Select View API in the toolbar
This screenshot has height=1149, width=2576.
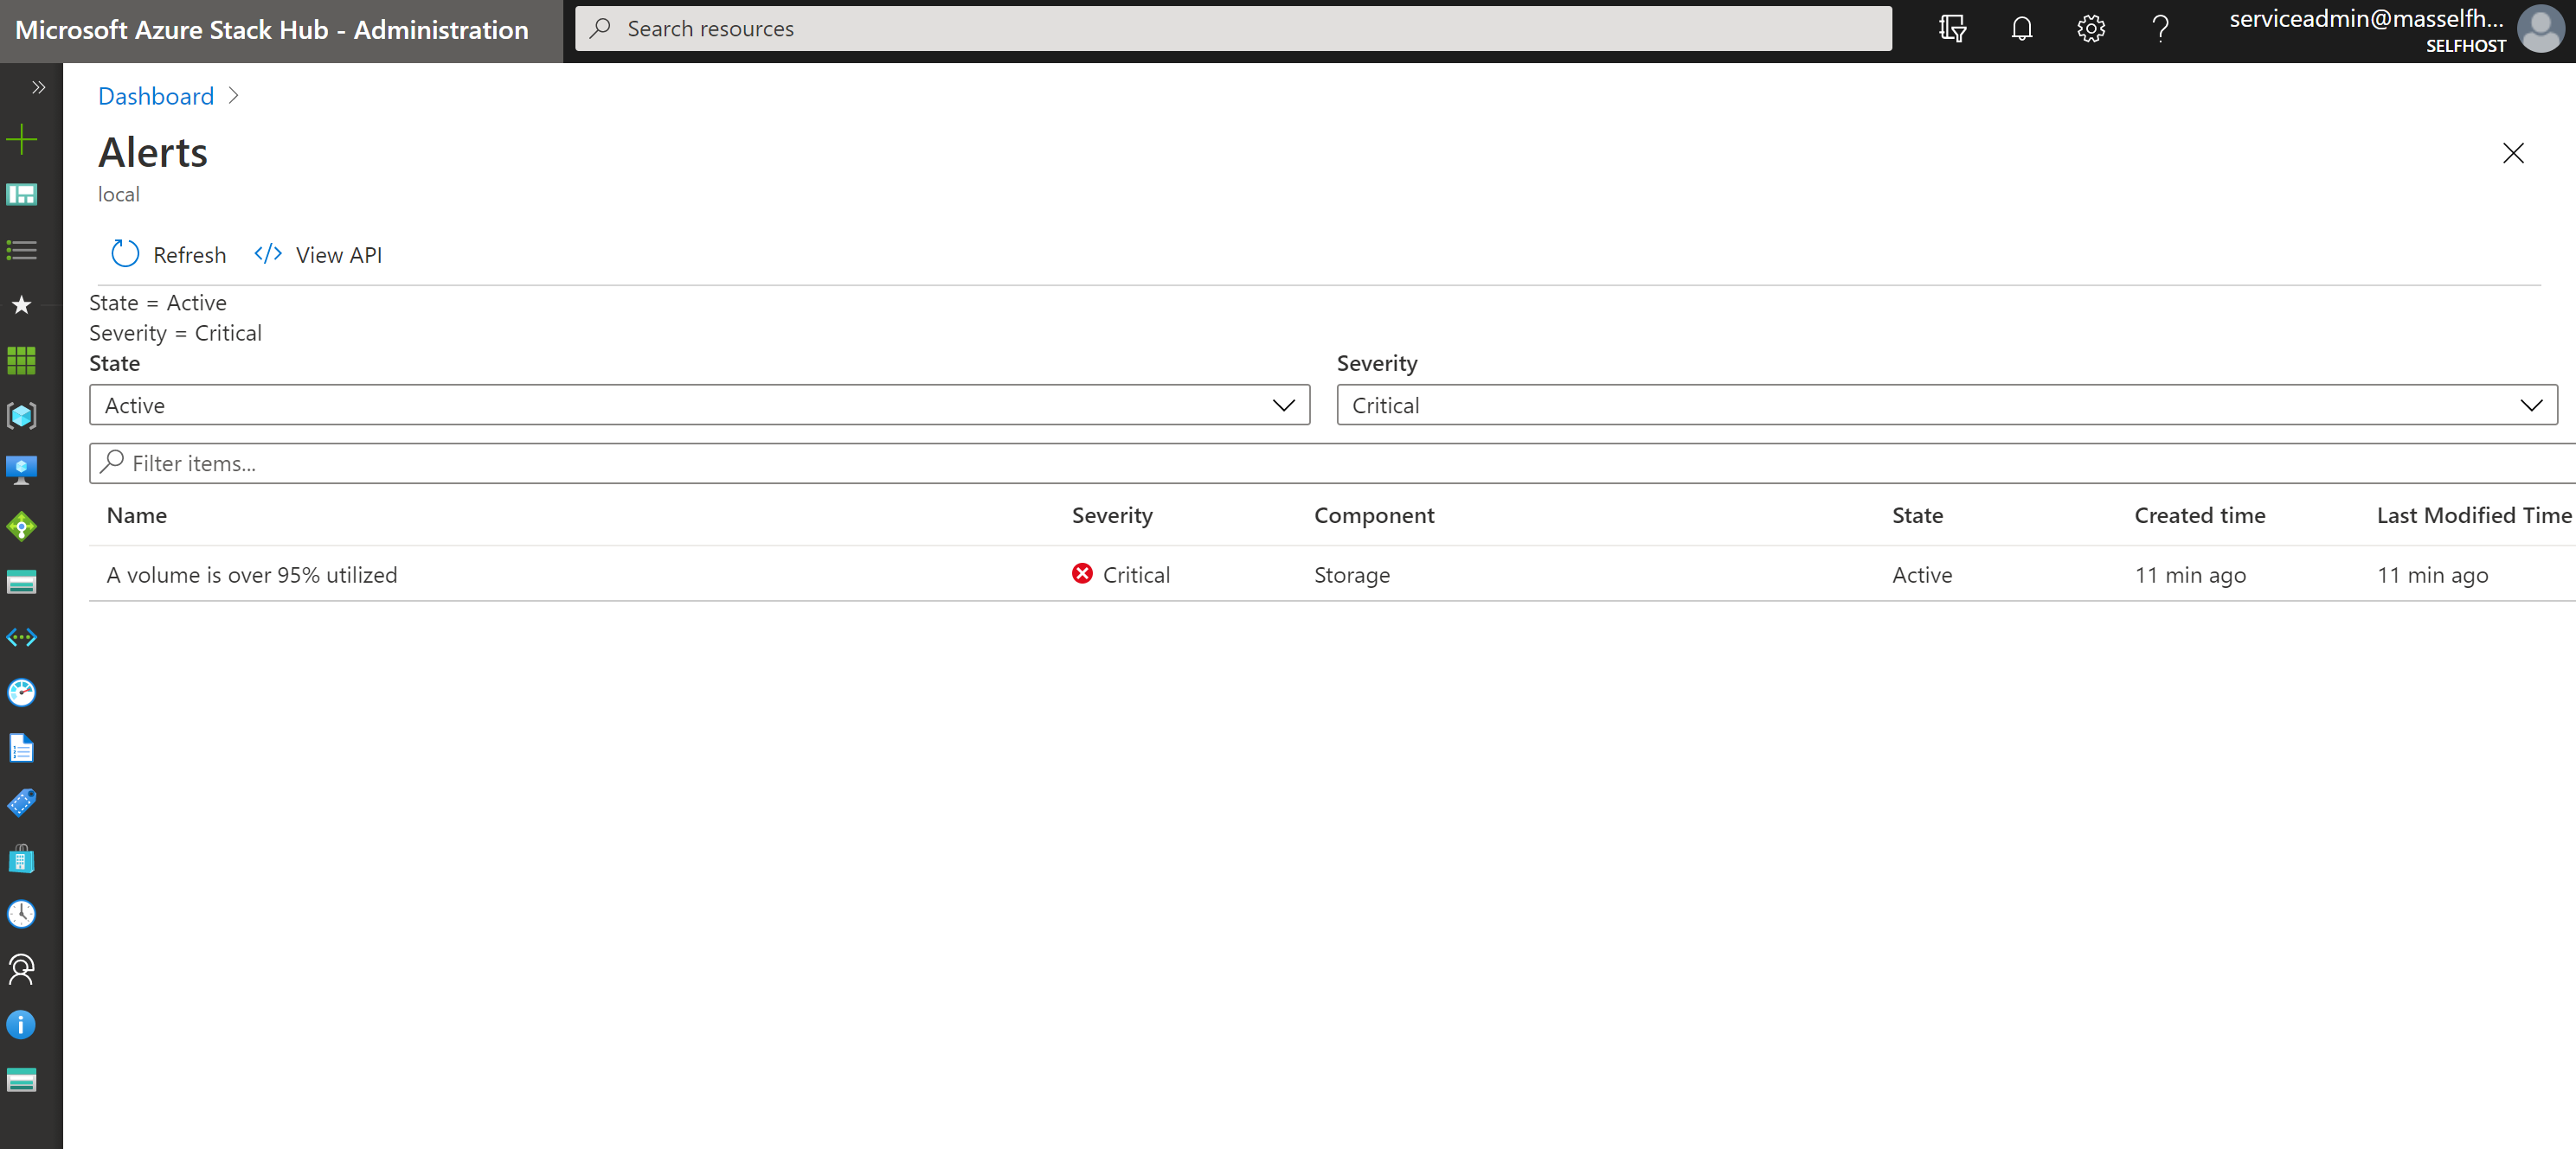coord(318,254)
